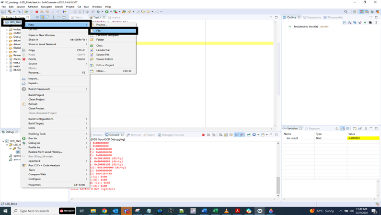Click the Remove All Terminated icon in Console
The image size is (381, 215).
click(x=214, y=135)
